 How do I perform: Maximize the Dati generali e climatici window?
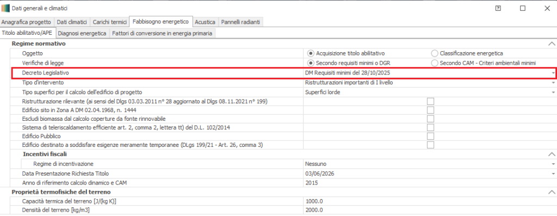pyautogui.click(x=523, y=8)
